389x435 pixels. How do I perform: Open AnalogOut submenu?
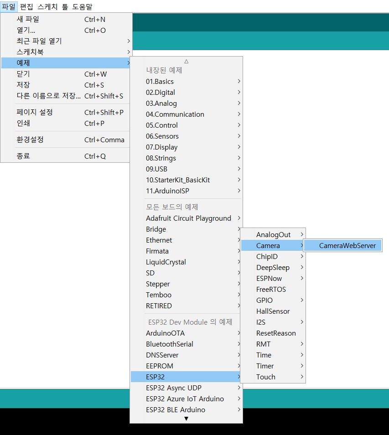pyautogui.click(x=273, y=235)
